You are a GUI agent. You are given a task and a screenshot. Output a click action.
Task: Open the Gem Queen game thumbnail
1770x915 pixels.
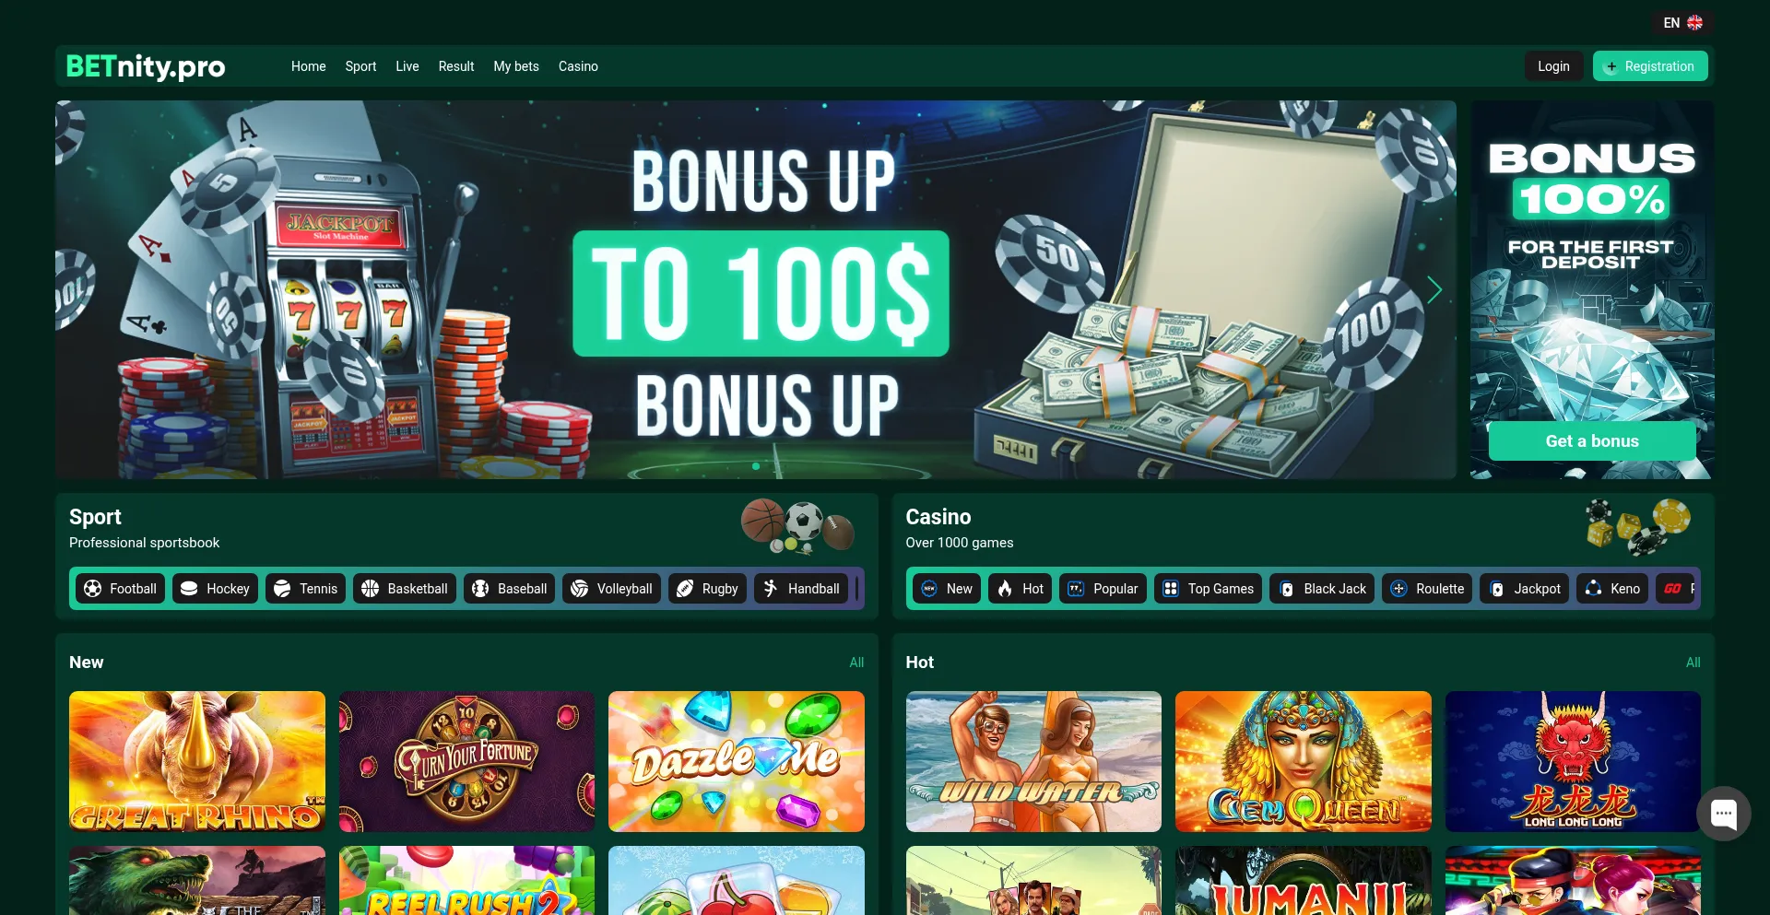[x=1303, y=762]
